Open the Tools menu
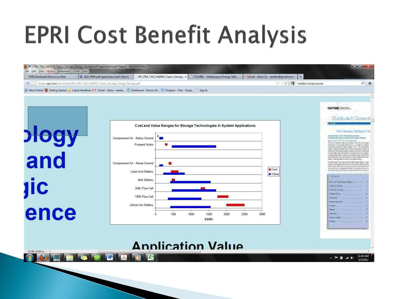Image resolution: width=398 pixels, height=299 pixels. (x=77, y=72)
